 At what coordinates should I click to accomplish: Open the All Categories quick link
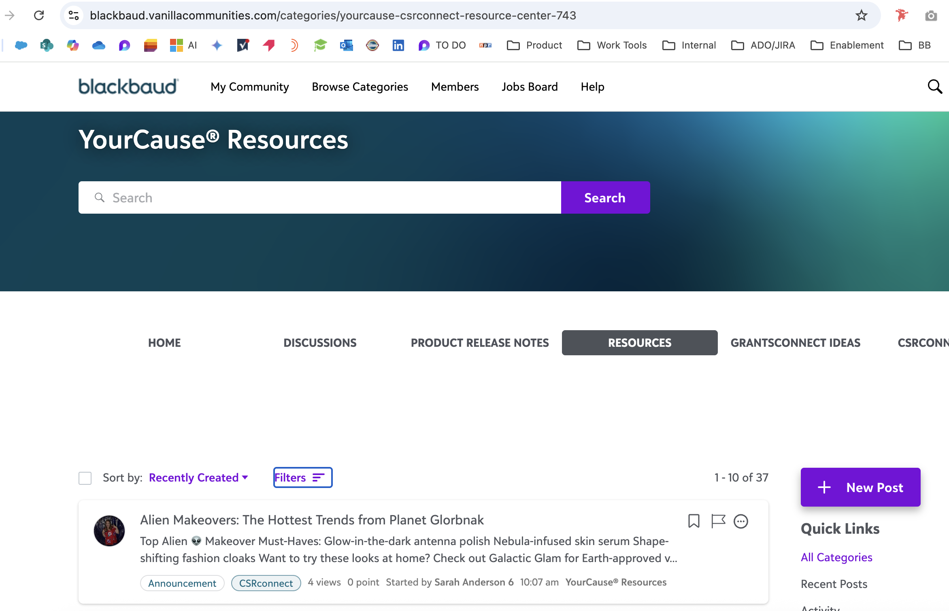tap(836, 557)
